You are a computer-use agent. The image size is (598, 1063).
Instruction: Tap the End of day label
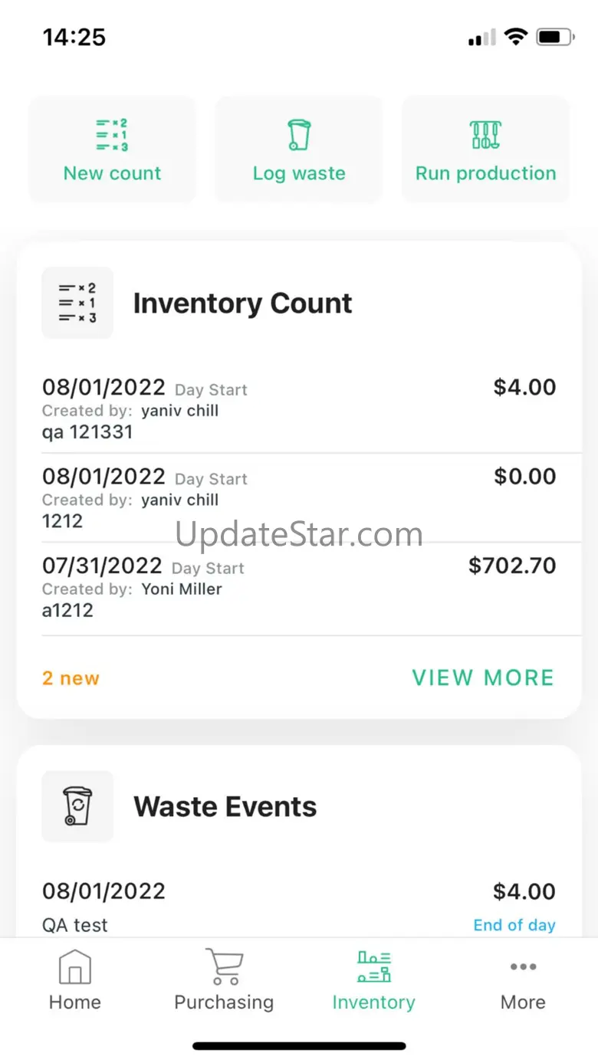click(514, 925)
